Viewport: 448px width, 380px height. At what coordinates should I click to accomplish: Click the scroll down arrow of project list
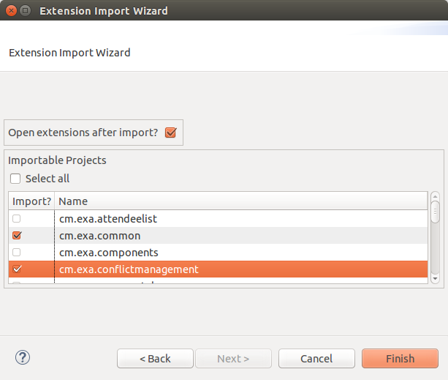point(435,279)
